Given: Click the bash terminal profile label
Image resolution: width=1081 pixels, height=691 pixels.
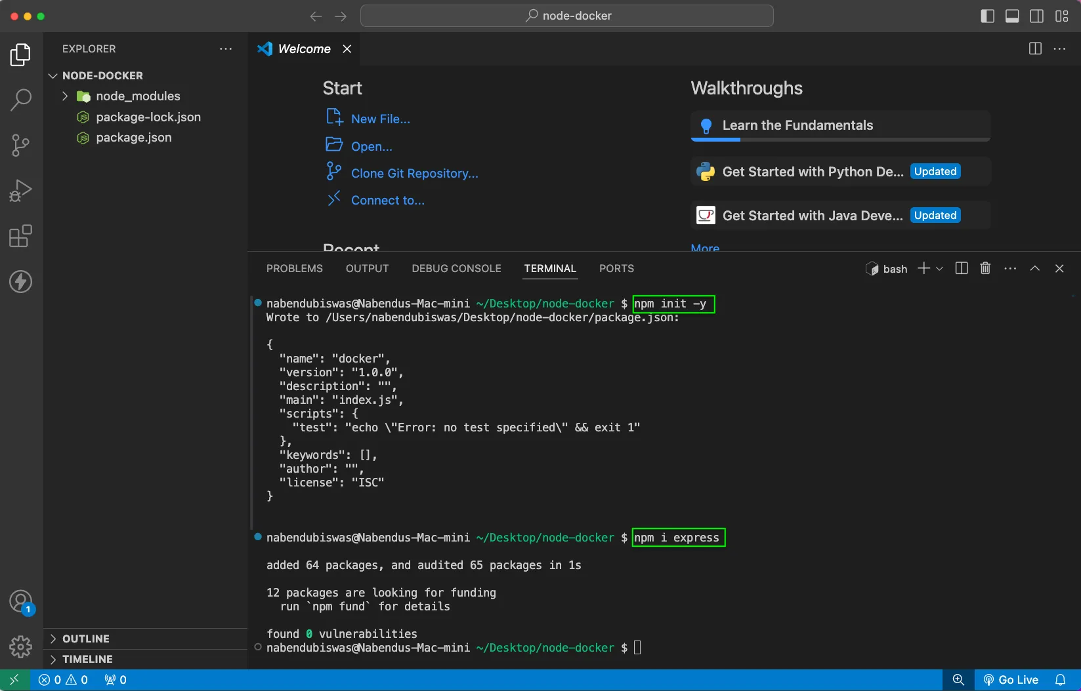Looking at the screenshot, I should (887, 269).
